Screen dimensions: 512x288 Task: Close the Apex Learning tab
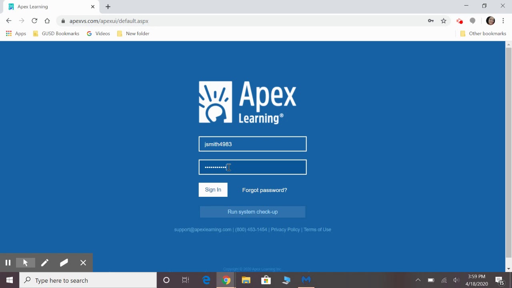(93, 7)
